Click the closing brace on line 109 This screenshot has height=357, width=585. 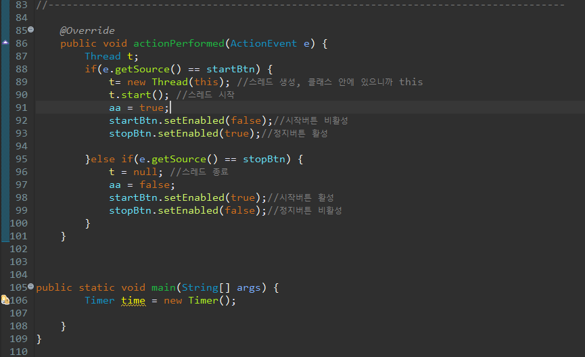coord(39,339)
